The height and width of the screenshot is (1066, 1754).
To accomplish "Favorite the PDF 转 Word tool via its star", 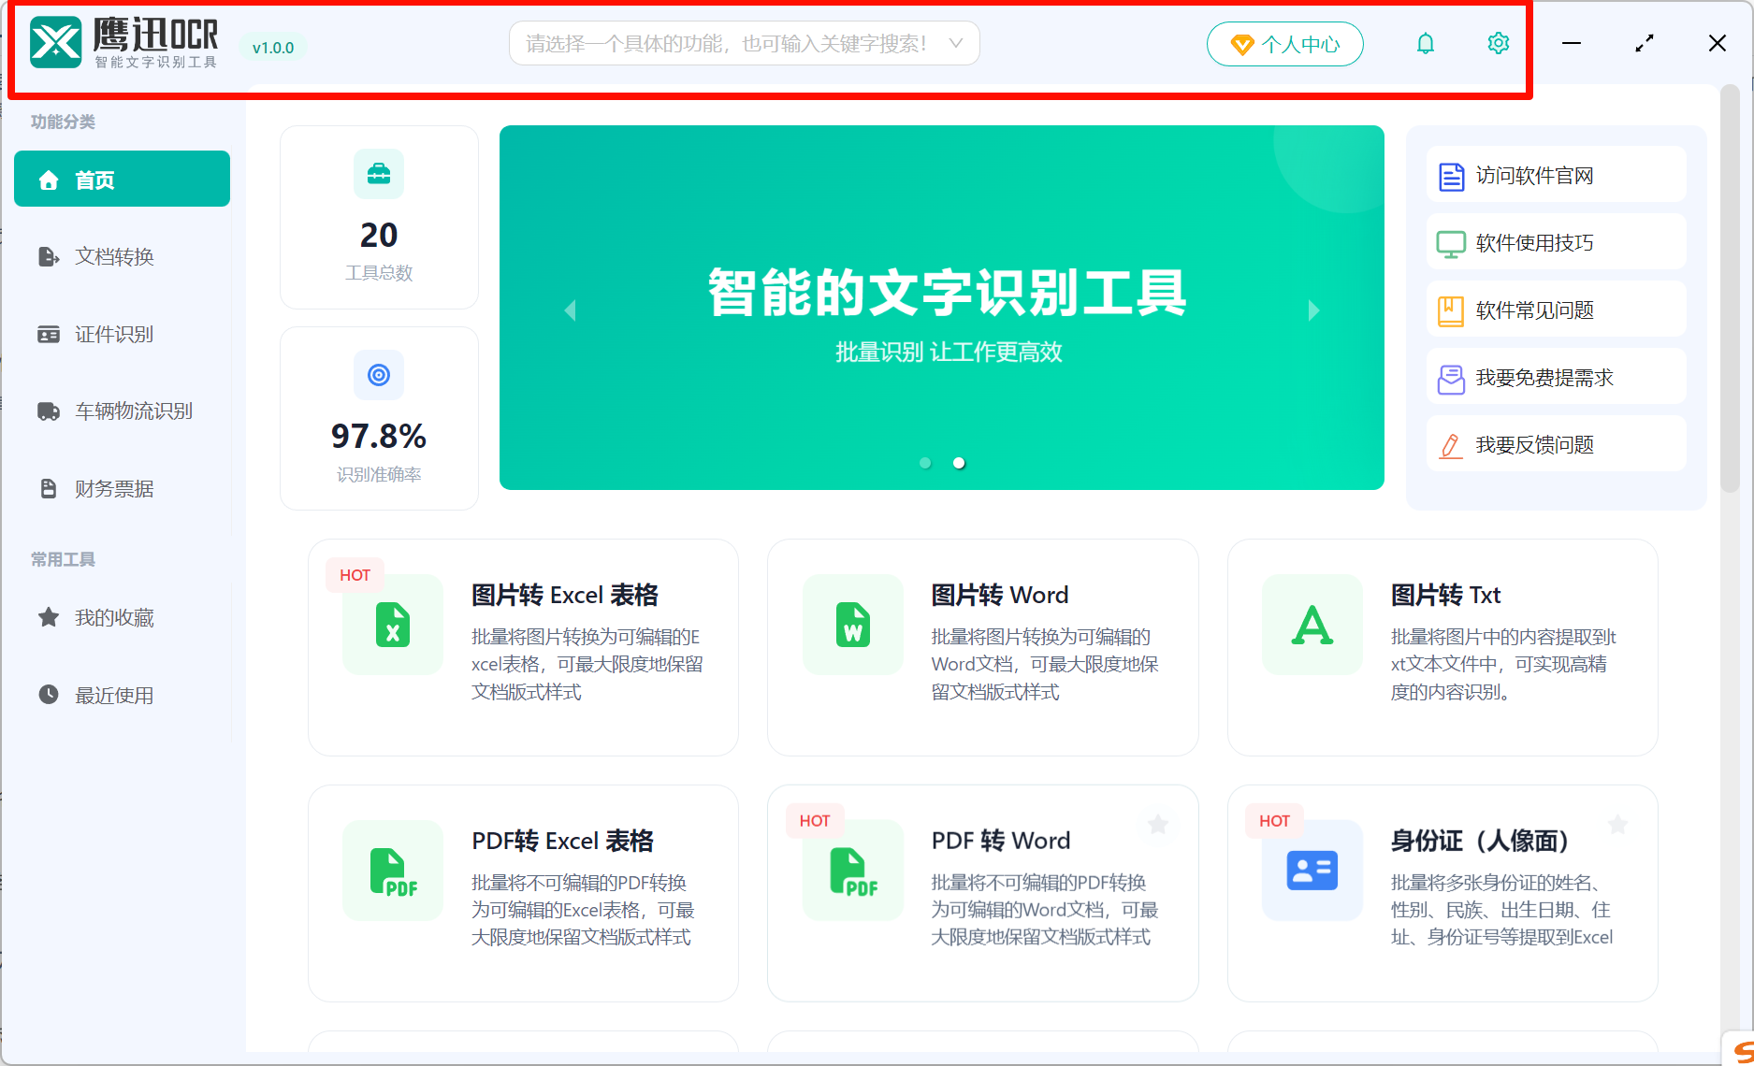I will [x=1158, y=825].
